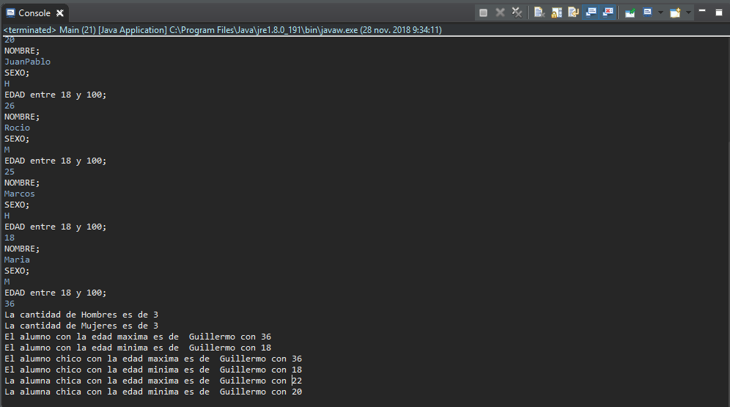Click the input name 'Marcos'
Viewport: 730px width, 407px height.
pos(20,194)
